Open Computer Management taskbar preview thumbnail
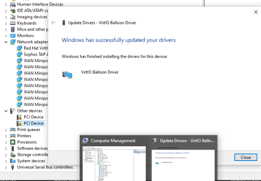 (x=114, y=163)
